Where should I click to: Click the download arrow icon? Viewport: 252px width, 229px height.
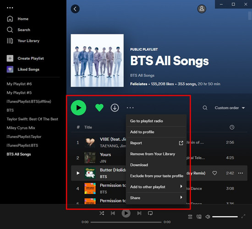point(115,108)
